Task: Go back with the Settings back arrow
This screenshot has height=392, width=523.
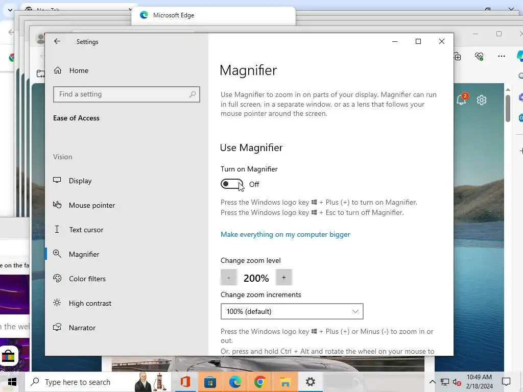Action: (x=57, y=41)
